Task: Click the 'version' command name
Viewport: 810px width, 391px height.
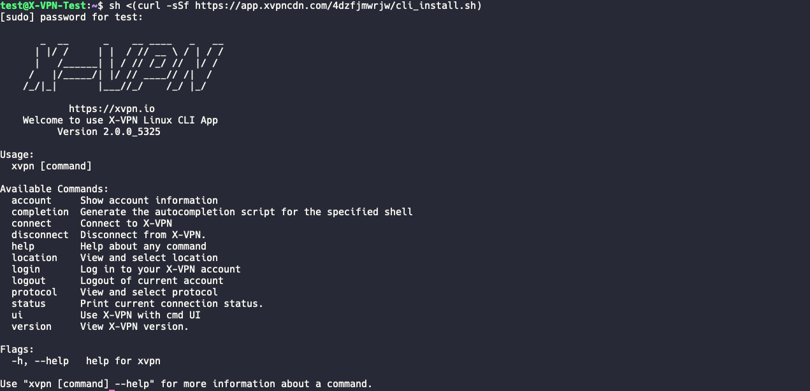Action: pyautogui.click(x=31, y=327)
